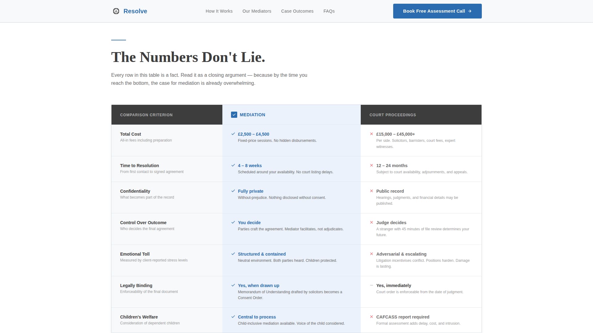The height and width of the screenshot is (333, 593).
Task: Click the X next to CAFCASS report required
Action: 372,317
